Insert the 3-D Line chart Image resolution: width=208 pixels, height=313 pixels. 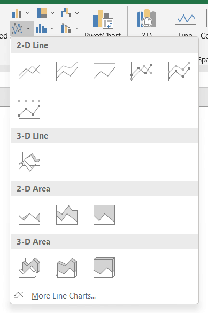[x=29, y=162]
